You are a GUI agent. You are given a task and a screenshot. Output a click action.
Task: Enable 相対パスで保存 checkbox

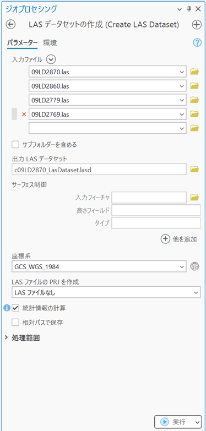(x=15, y=323)
